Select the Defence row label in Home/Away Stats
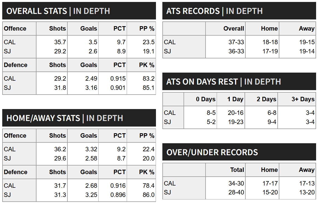The height and width of the screenshot is (205, 320). [x=16, y=172]
